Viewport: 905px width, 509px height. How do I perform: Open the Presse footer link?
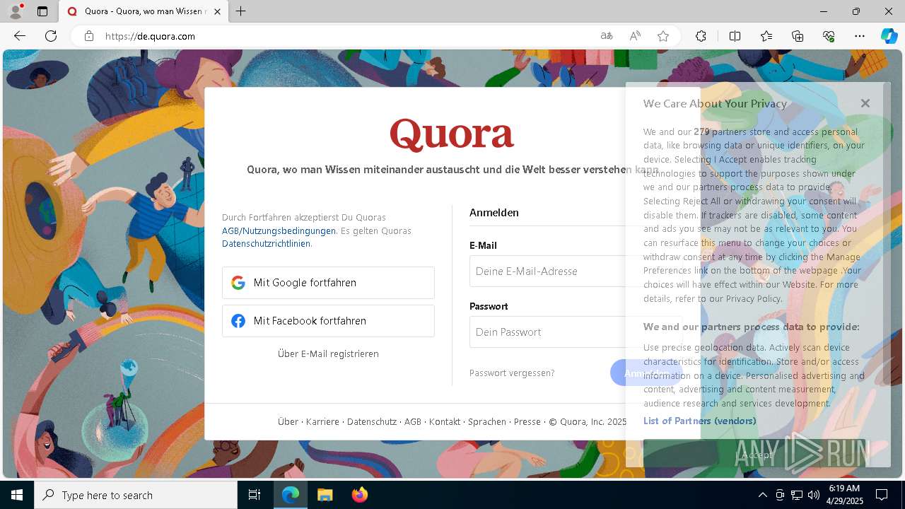527,421
